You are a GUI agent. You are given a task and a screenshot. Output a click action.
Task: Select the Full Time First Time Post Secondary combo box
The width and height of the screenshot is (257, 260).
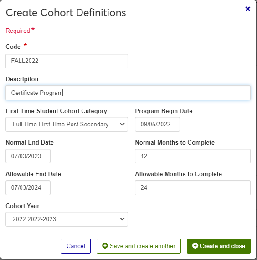click(67, 125)
